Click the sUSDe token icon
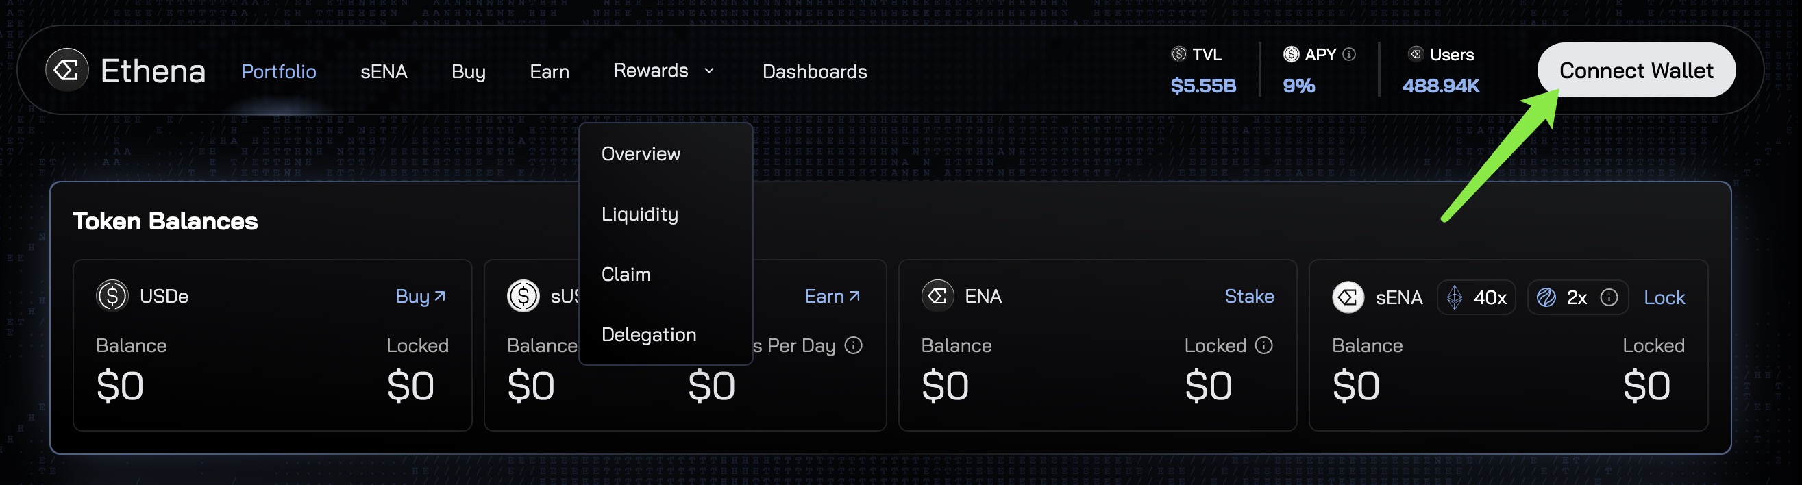1802x485 pixels. pos(523,296)
